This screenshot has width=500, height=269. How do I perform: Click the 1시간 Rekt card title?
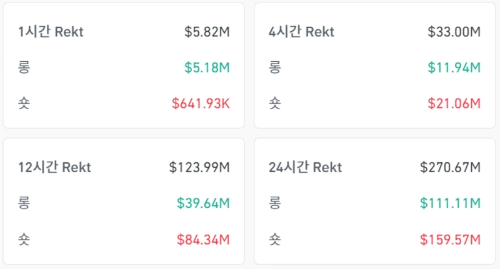51,32
